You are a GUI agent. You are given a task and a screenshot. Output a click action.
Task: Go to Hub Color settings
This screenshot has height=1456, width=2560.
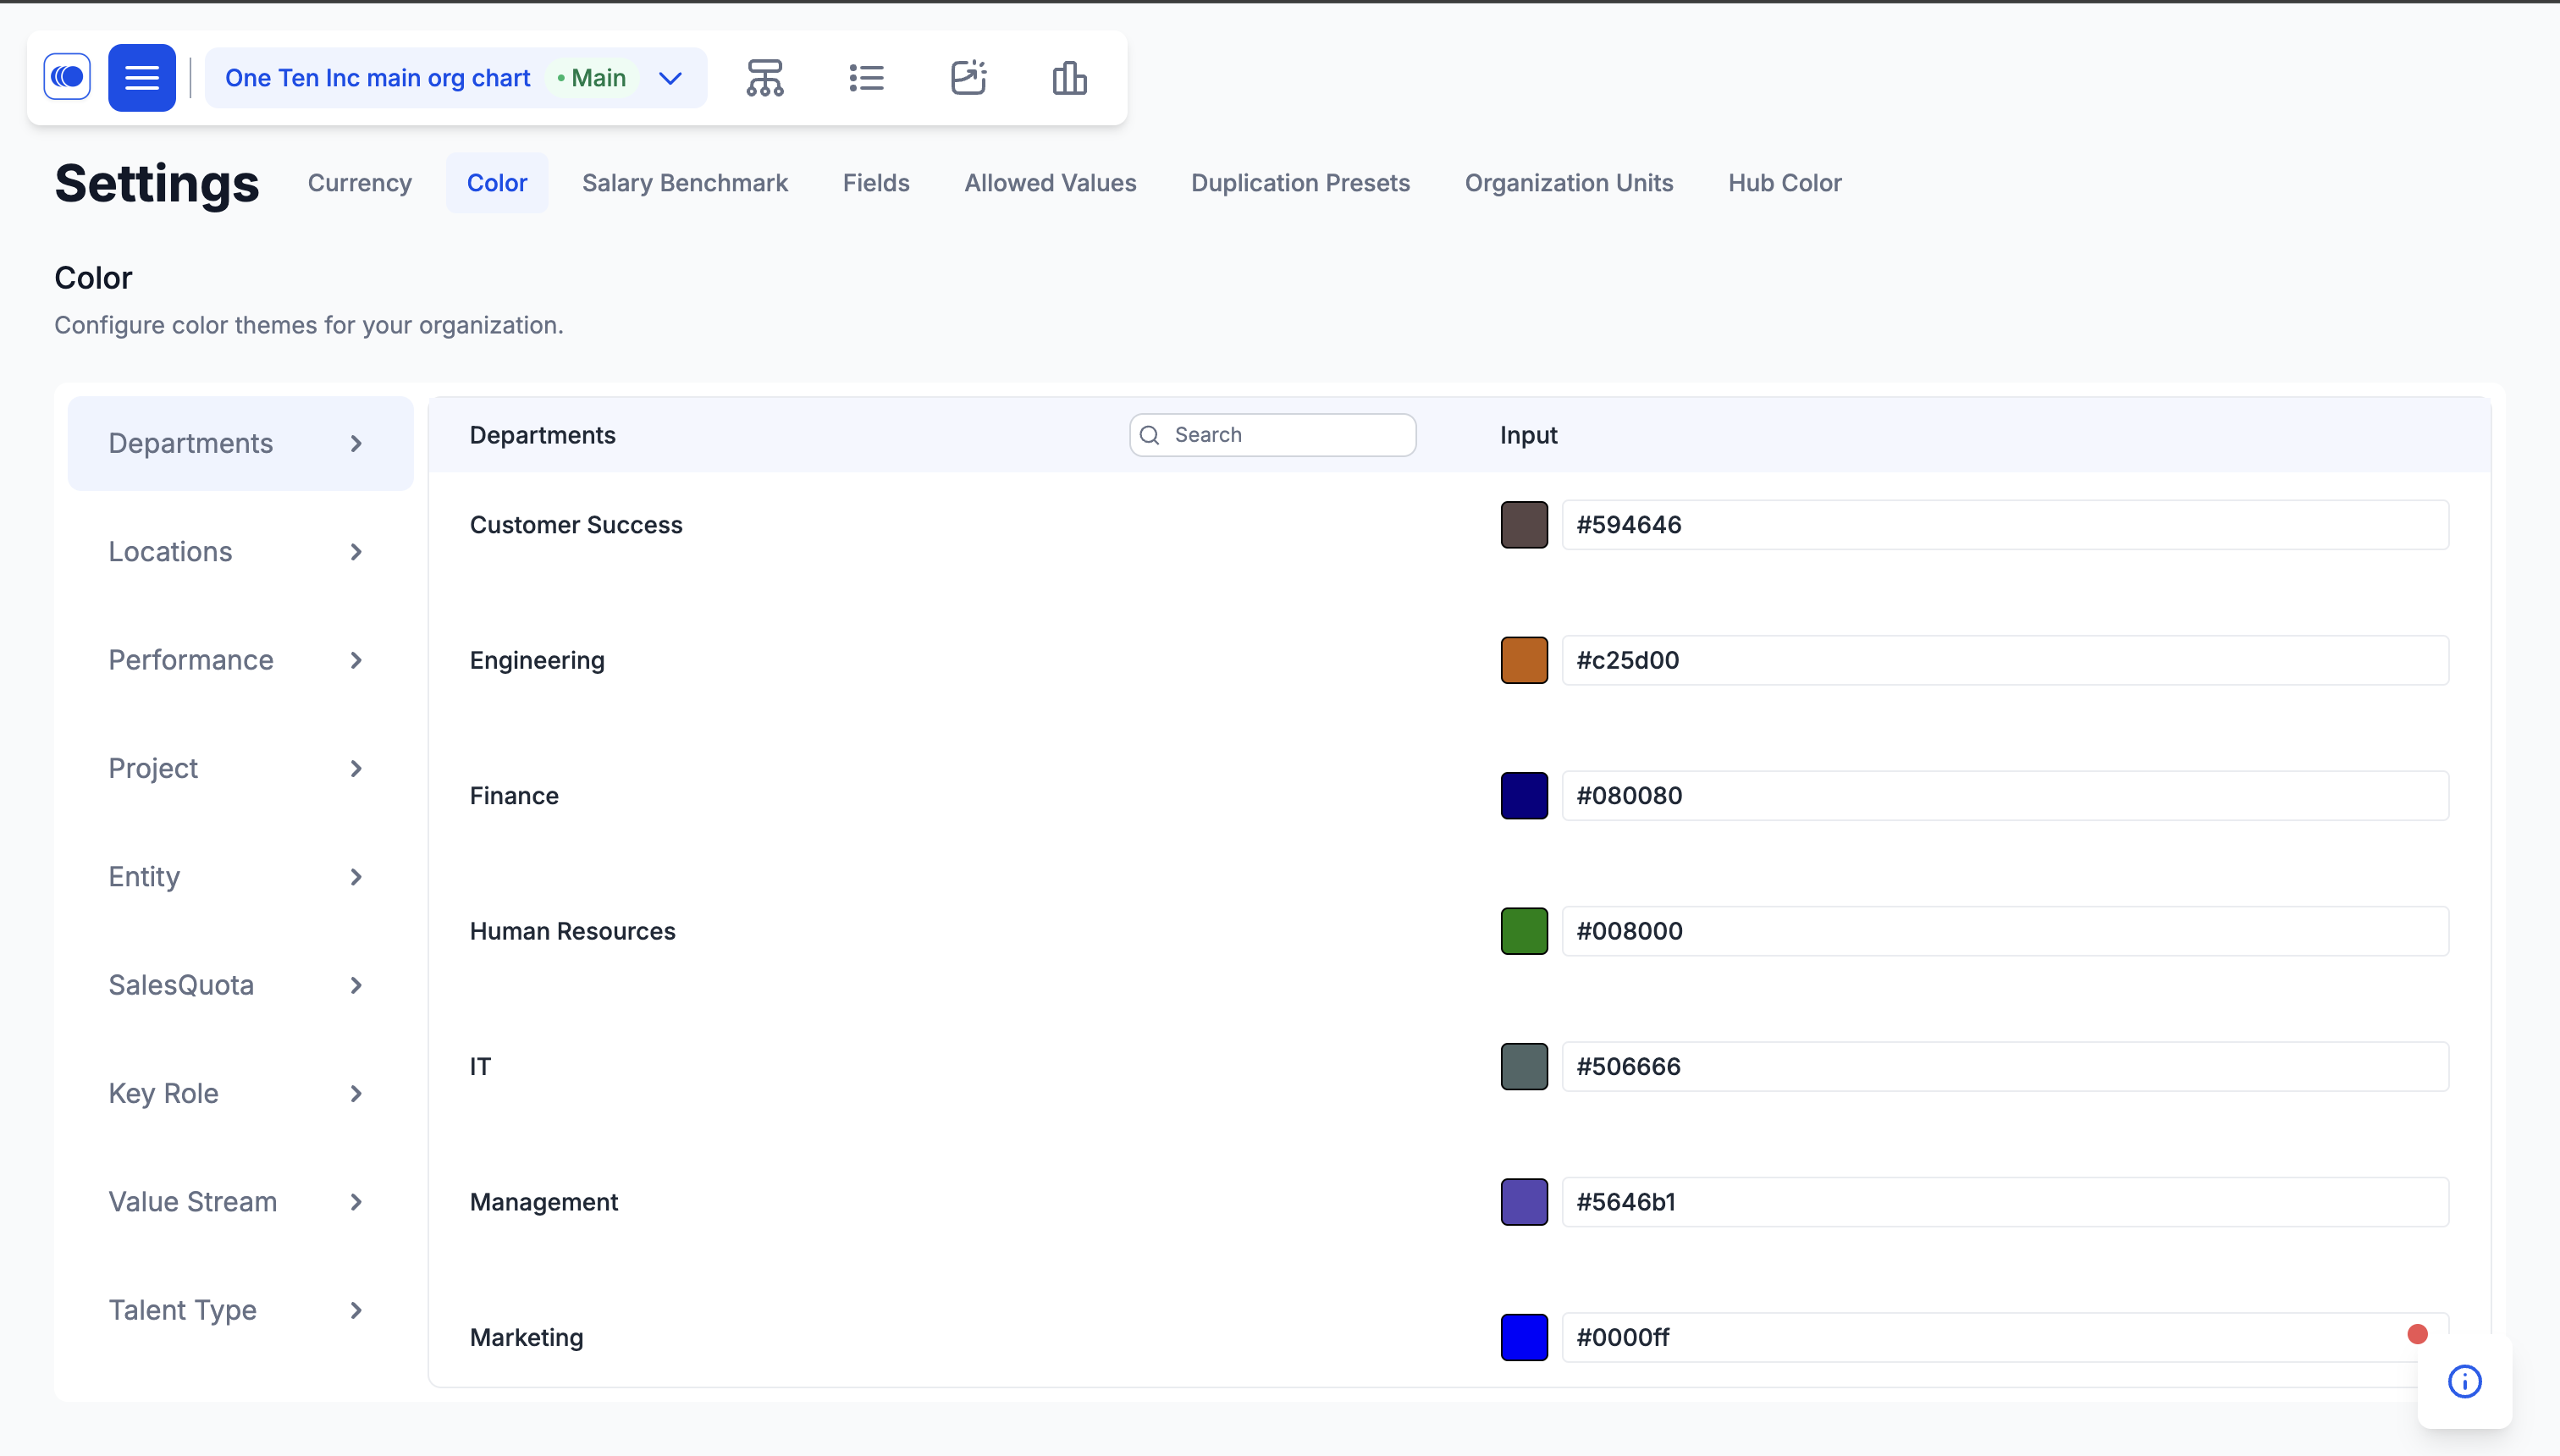[1784, 183]
